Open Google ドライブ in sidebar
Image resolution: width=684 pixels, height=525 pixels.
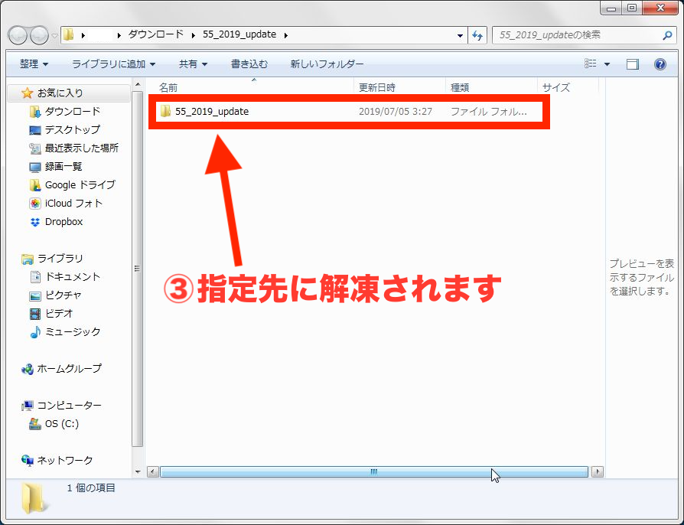(80, 185)
